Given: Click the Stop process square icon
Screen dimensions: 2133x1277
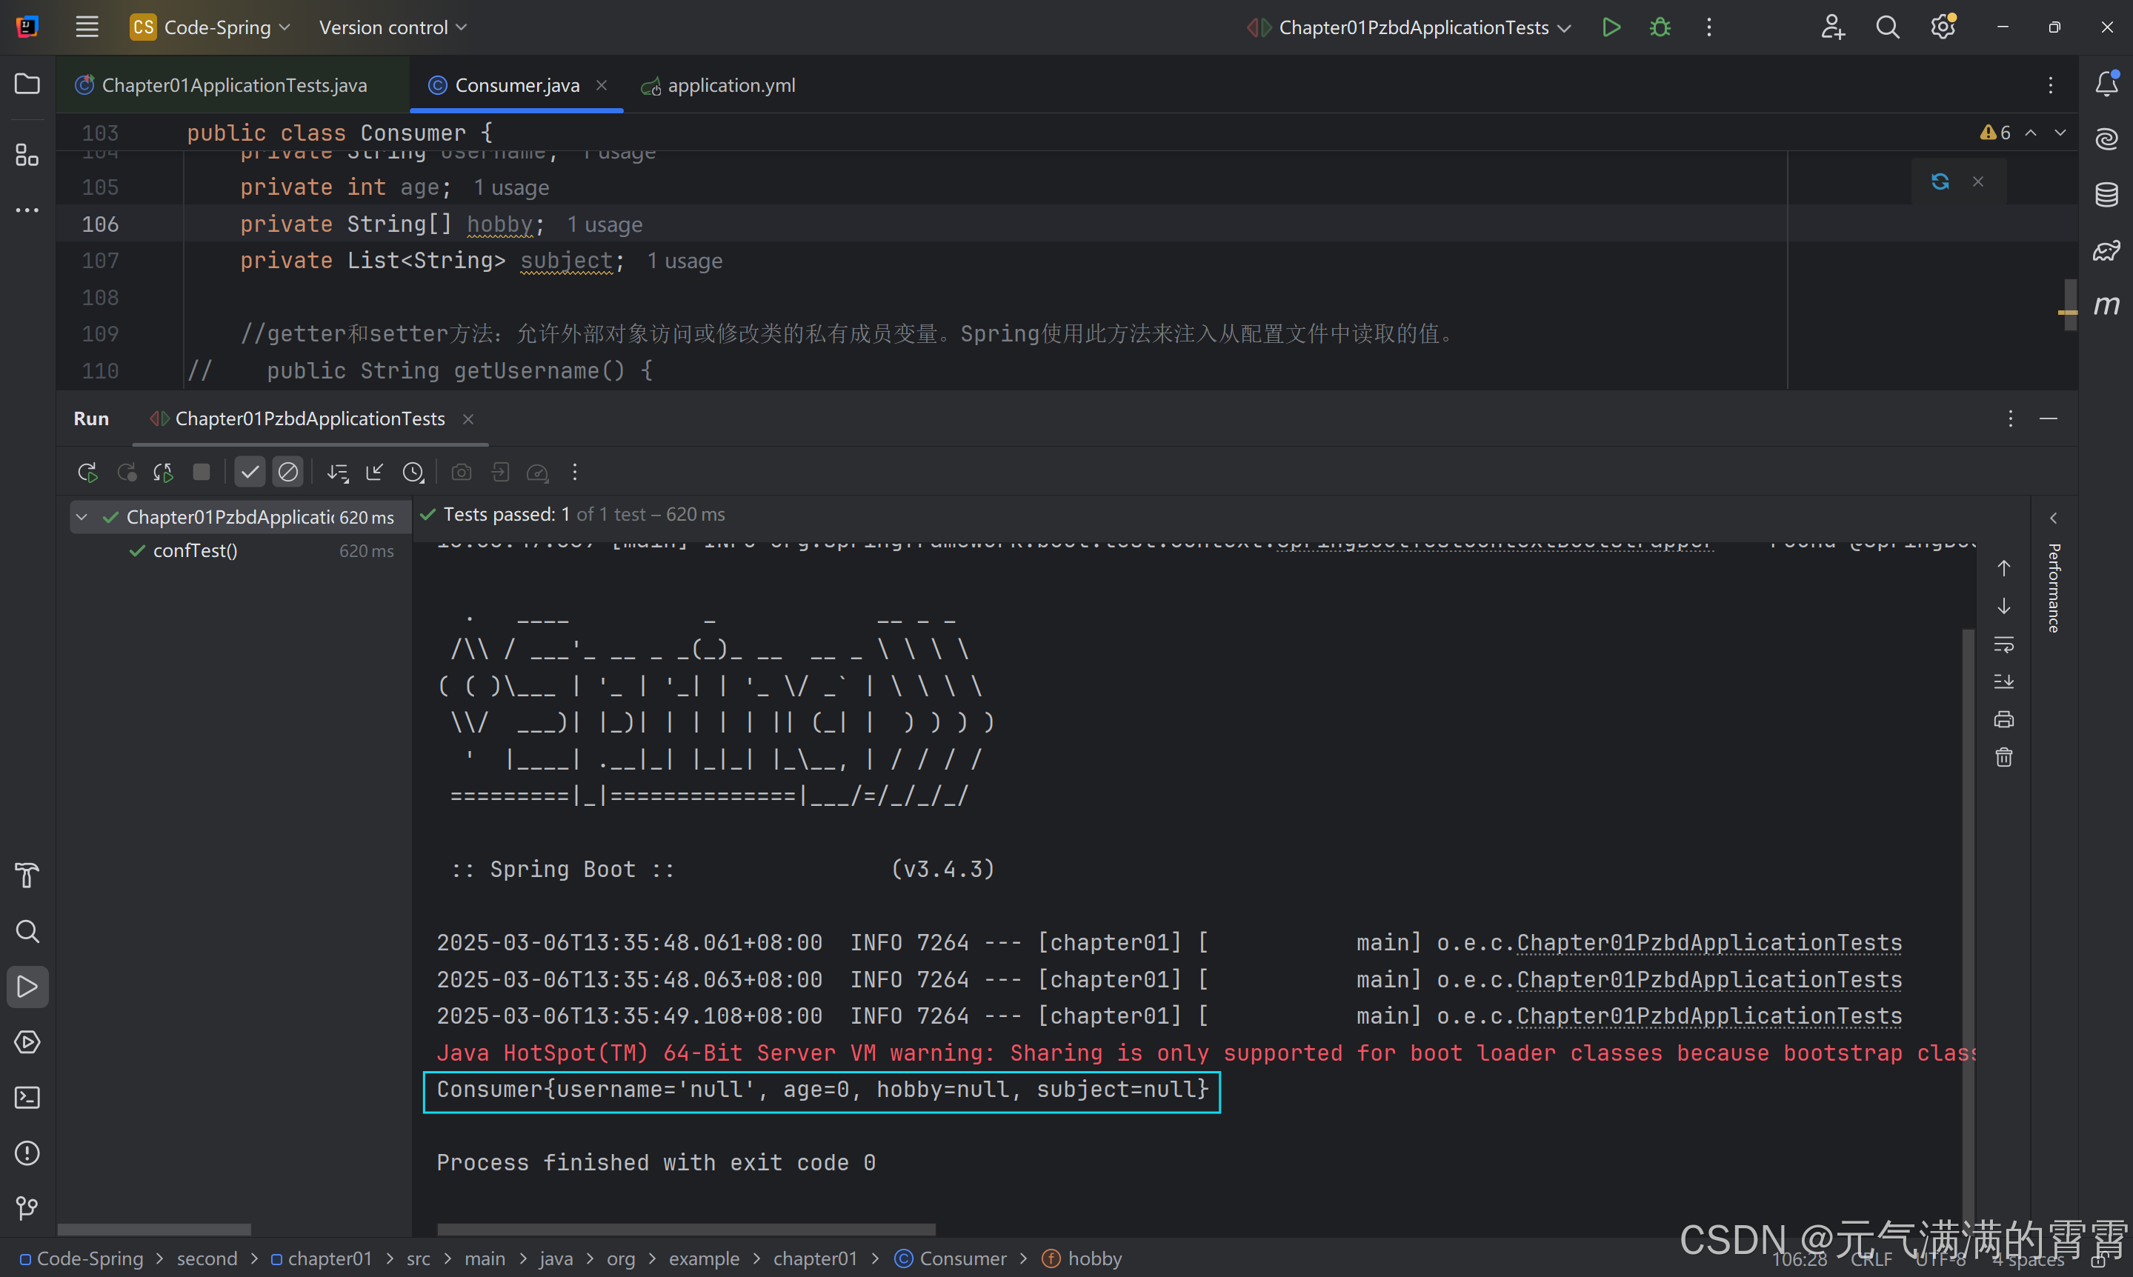Looking at the screenshot, I should click(202, 473).
